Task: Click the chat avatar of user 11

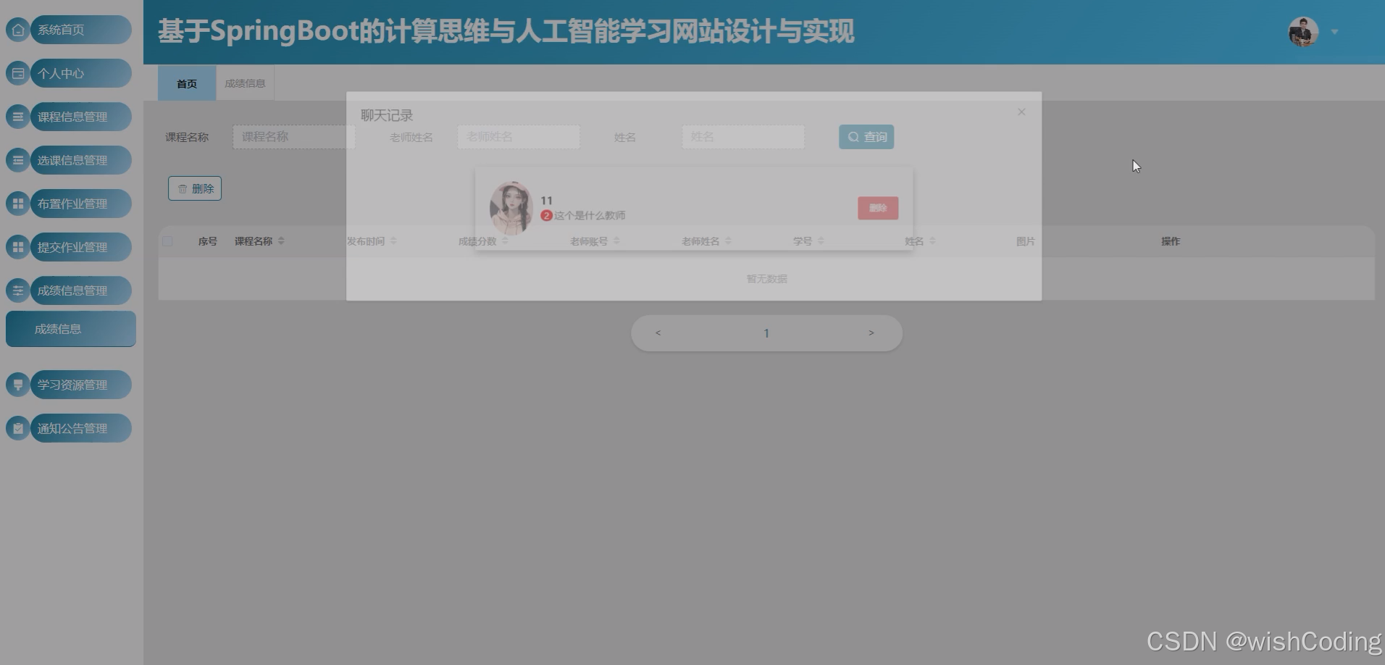Action: pos(511,208)
